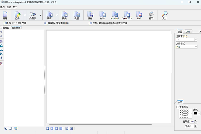Click the preview vertical scrollbar
This screenshot has height=134, width=201.
pos(172,53)
